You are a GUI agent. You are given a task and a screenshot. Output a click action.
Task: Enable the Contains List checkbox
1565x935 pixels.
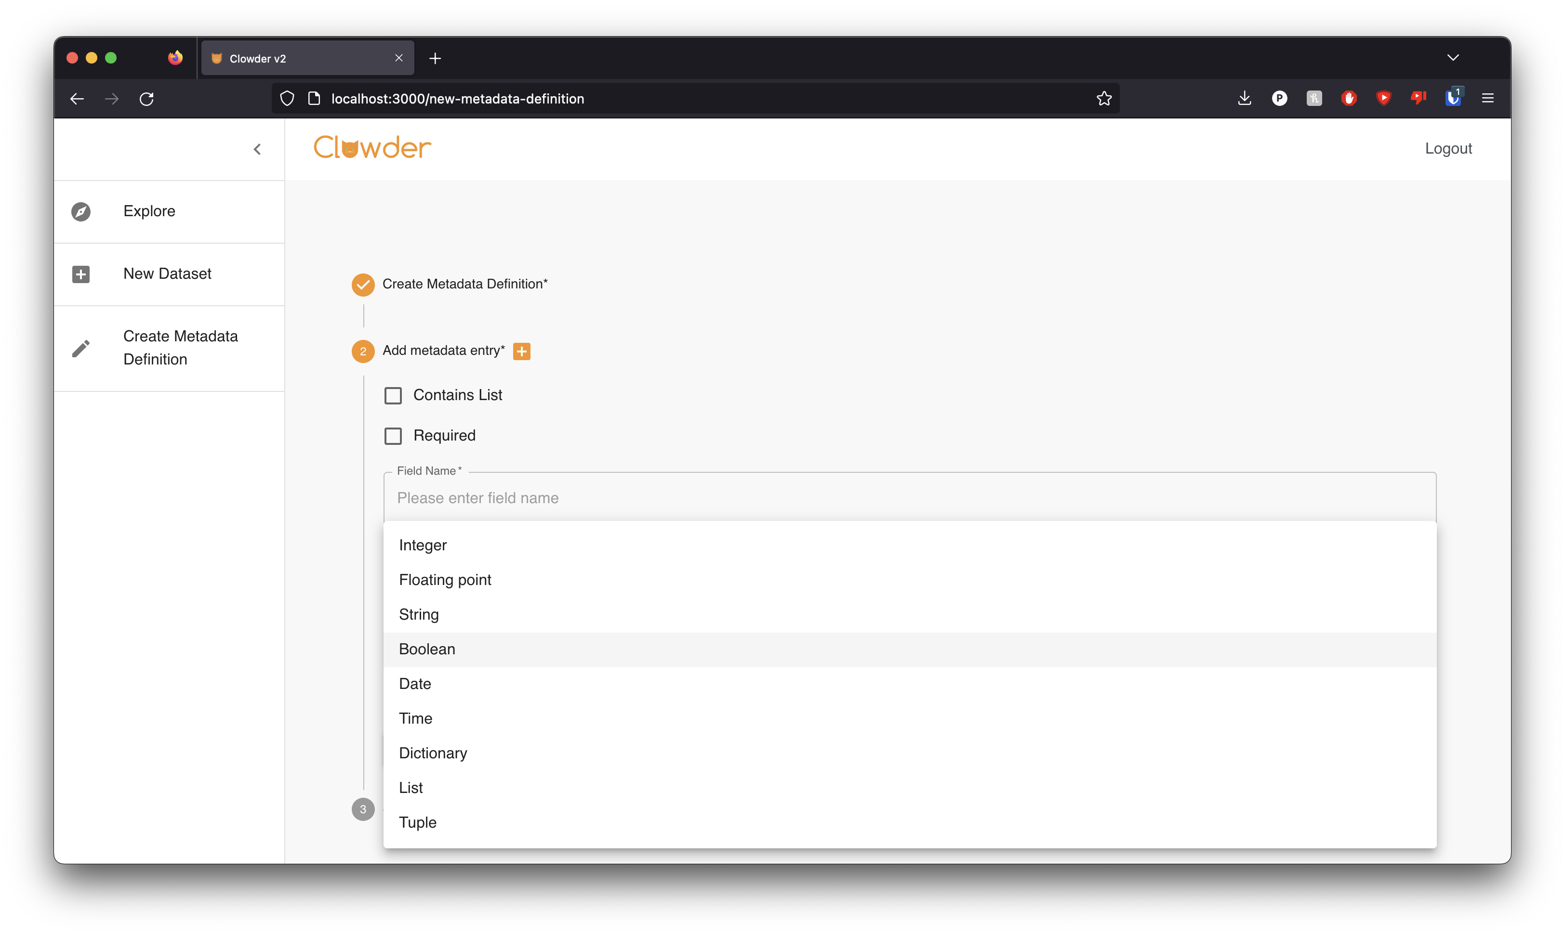click(x=393, y=396)
